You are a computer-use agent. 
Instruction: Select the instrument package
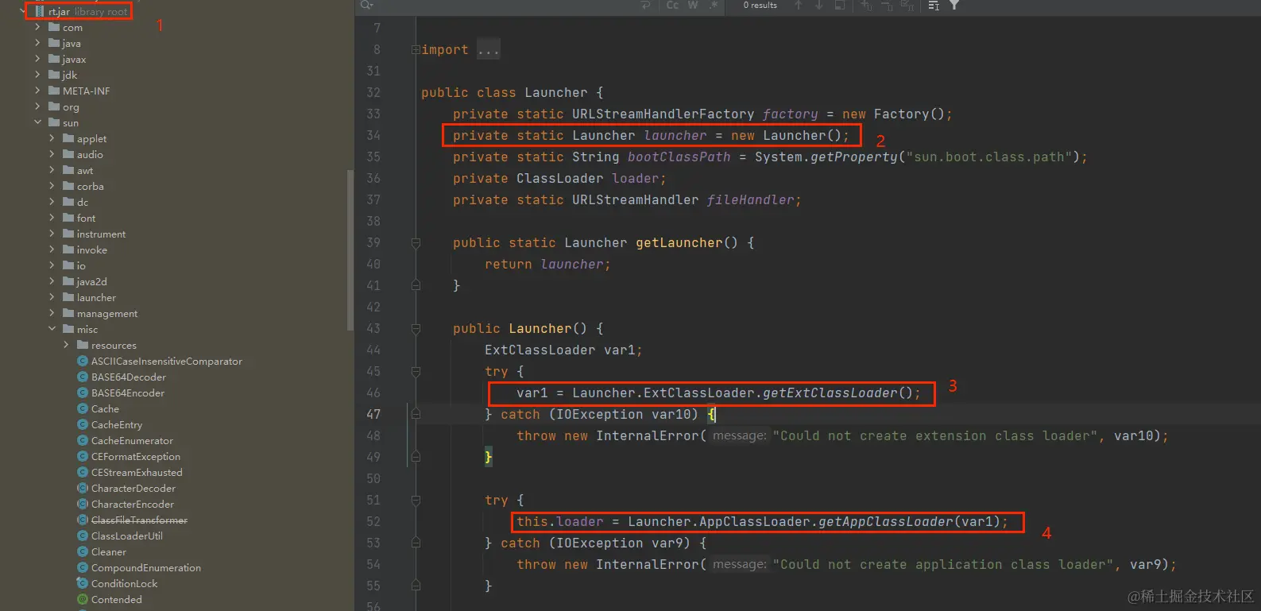[101, 234]
